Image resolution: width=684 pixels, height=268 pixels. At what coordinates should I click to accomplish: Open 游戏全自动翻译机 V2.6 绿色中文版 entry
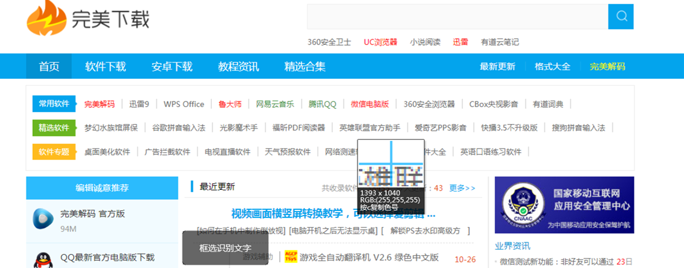pos(369,257)
